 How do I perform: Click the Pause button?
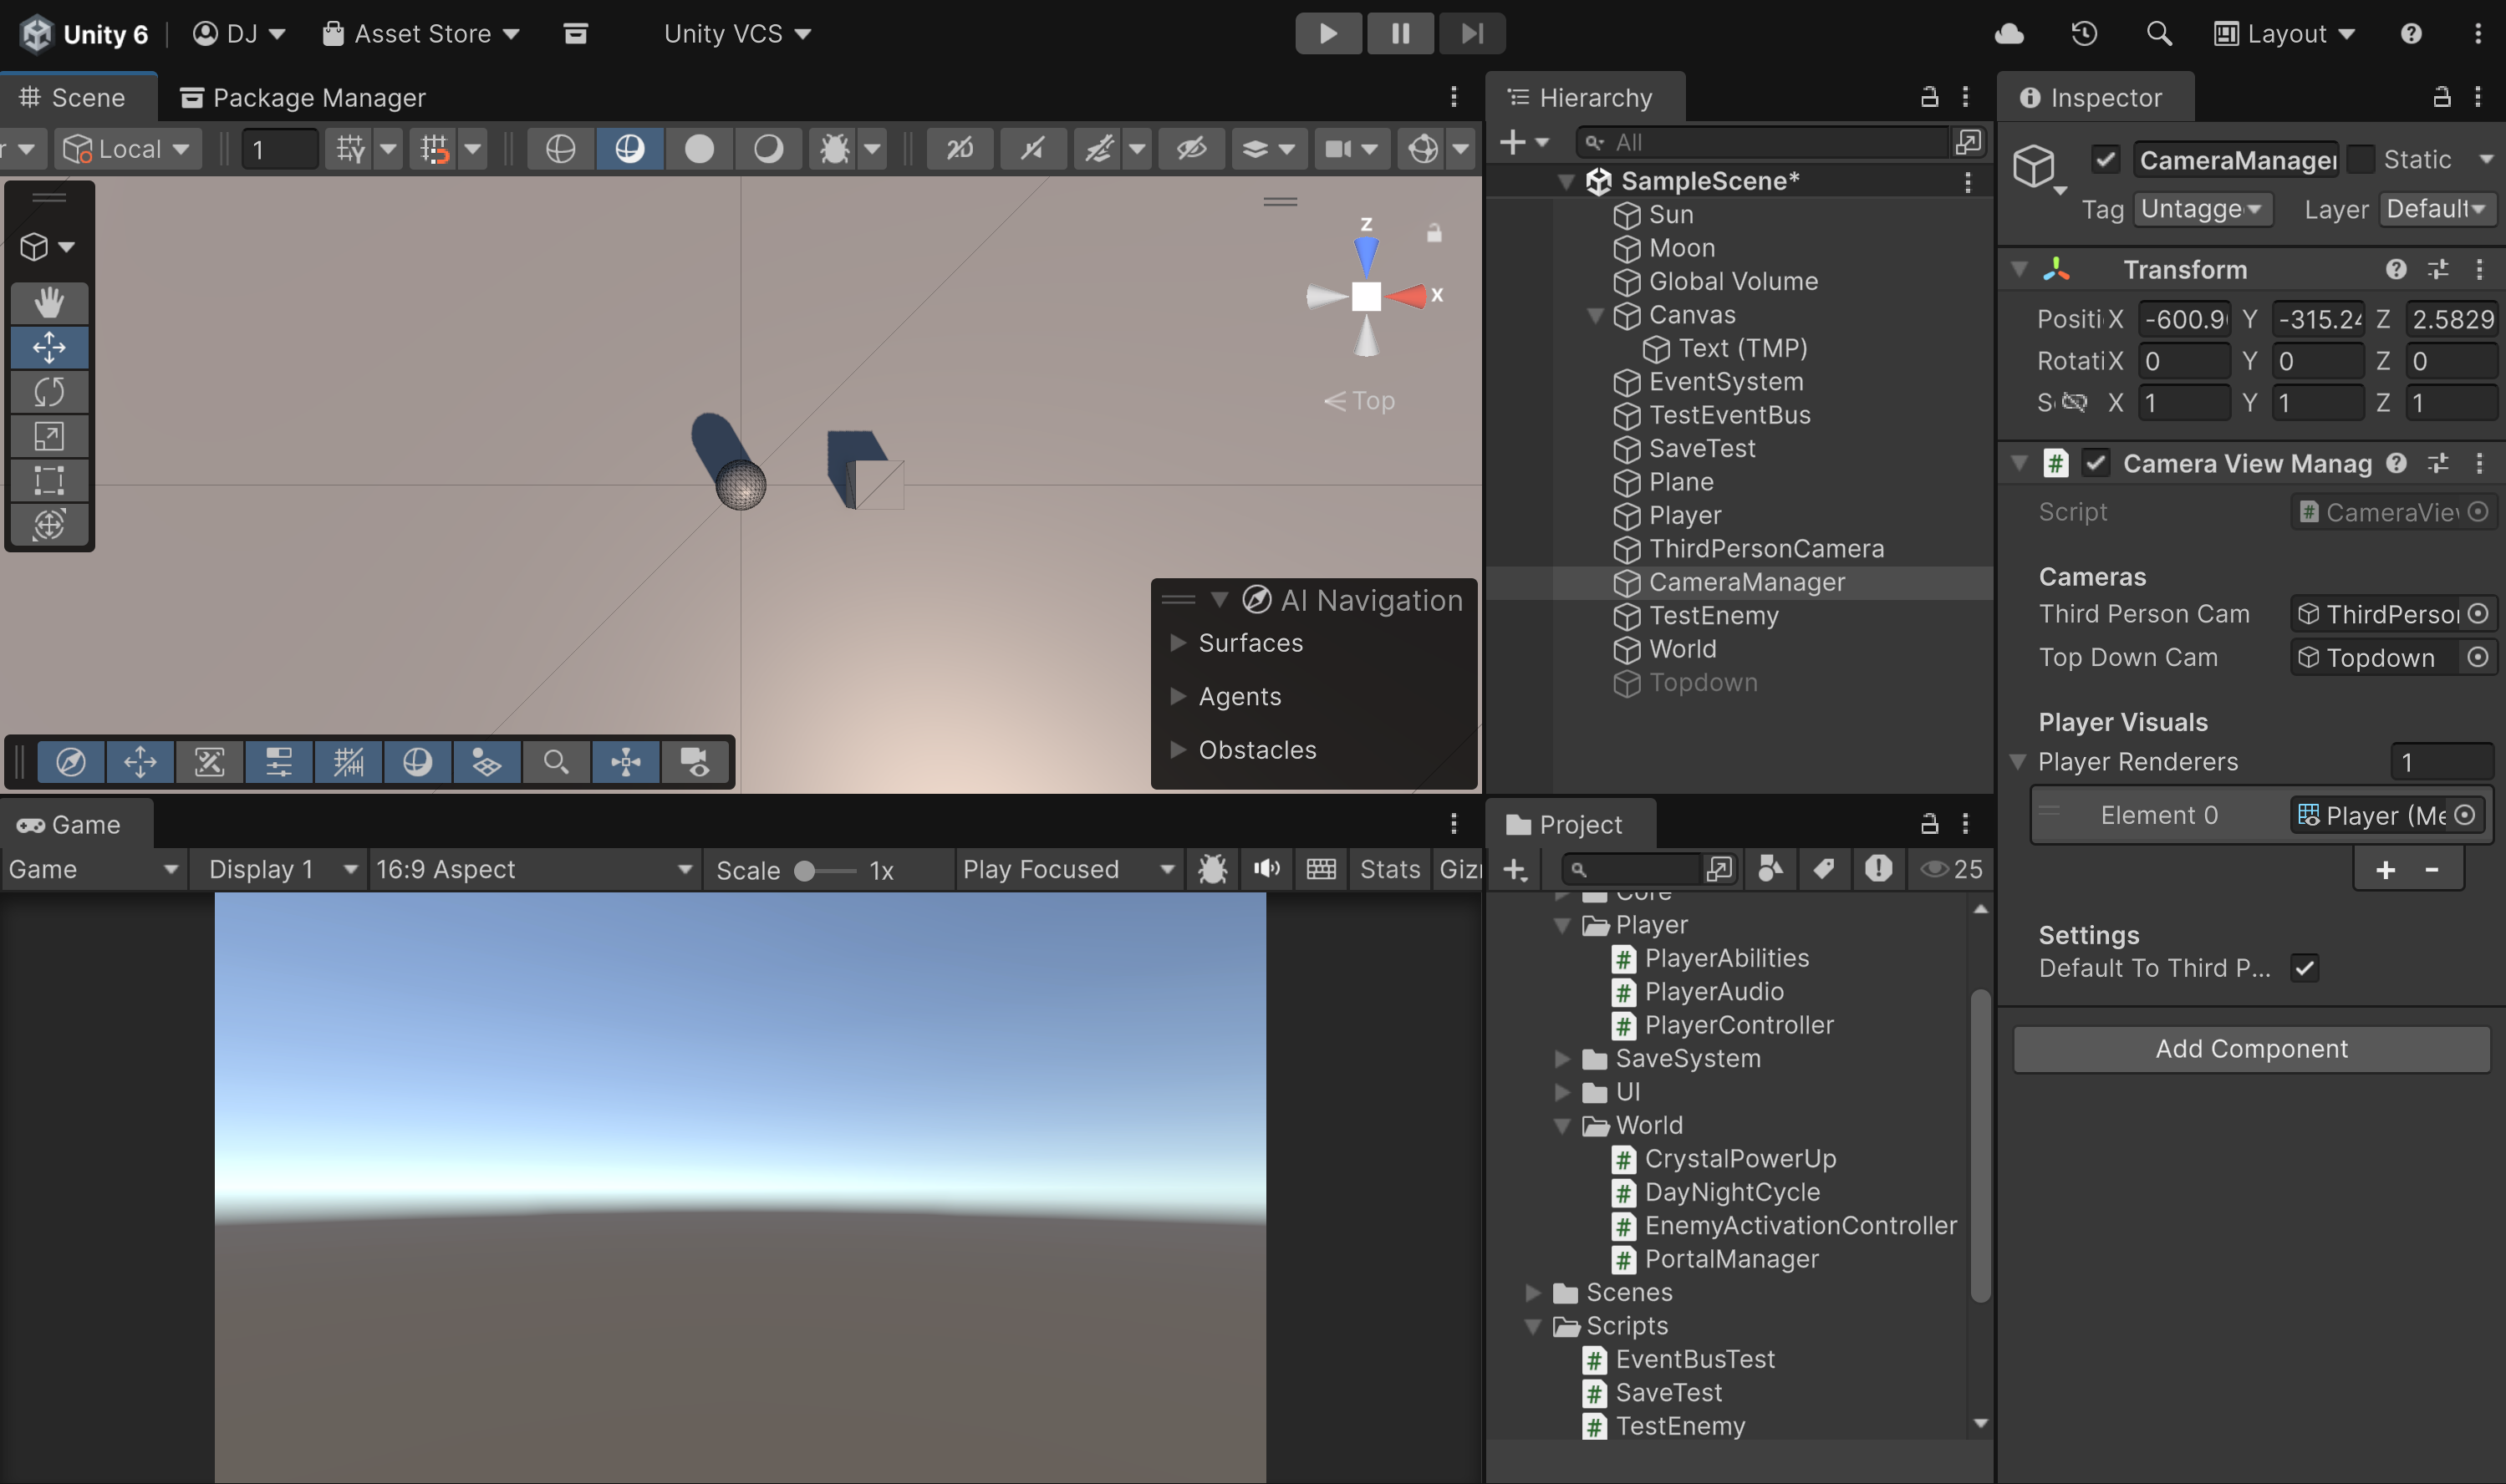point(1399,34)
